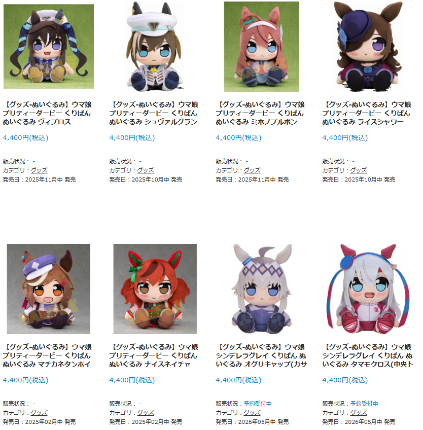Click 予約受付中 status for タマモクロス plush

coord(364,404)
